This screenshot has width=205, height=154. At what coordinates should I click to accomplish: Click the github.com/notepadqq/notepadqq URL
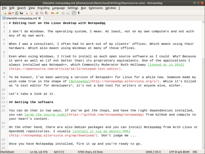[x=105, y=115]
